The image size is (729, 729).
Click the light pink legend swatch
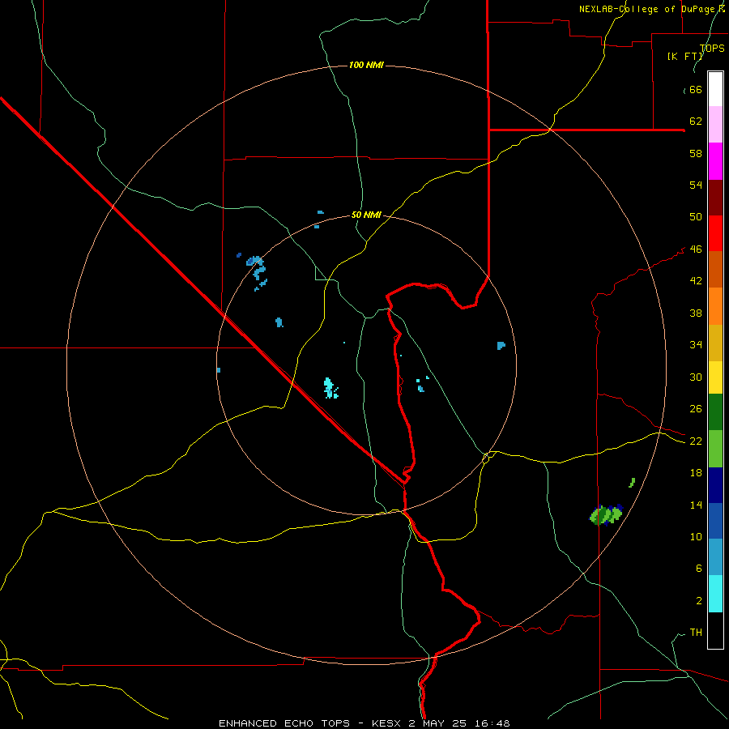715,125
